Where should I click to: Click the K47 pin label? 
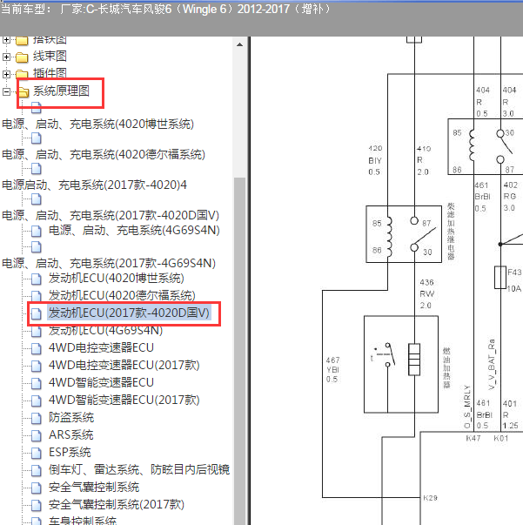[x=473, y=438]
